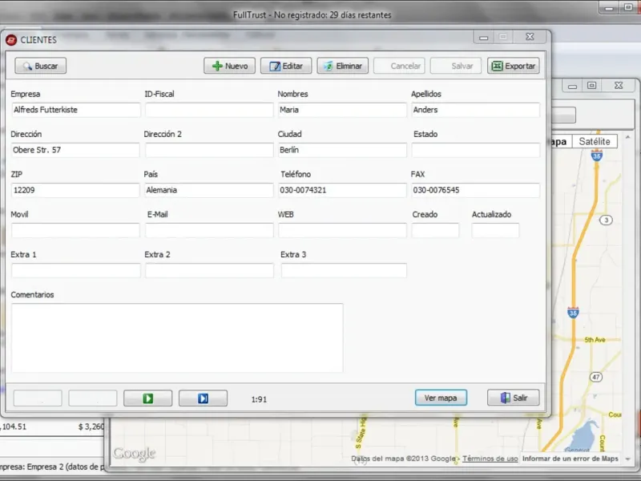The image size is (641, 481).
Task: Click the $ 3,260 amount in background window
Action: tap(91, 426)
